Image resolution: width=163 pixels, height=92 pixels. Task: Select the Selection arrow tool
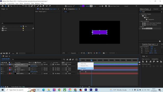click(x=6, y=6)
